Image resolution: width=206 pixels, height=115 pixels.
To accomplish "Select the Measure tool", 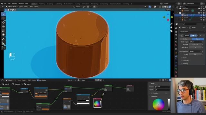I will coord(3,43).
